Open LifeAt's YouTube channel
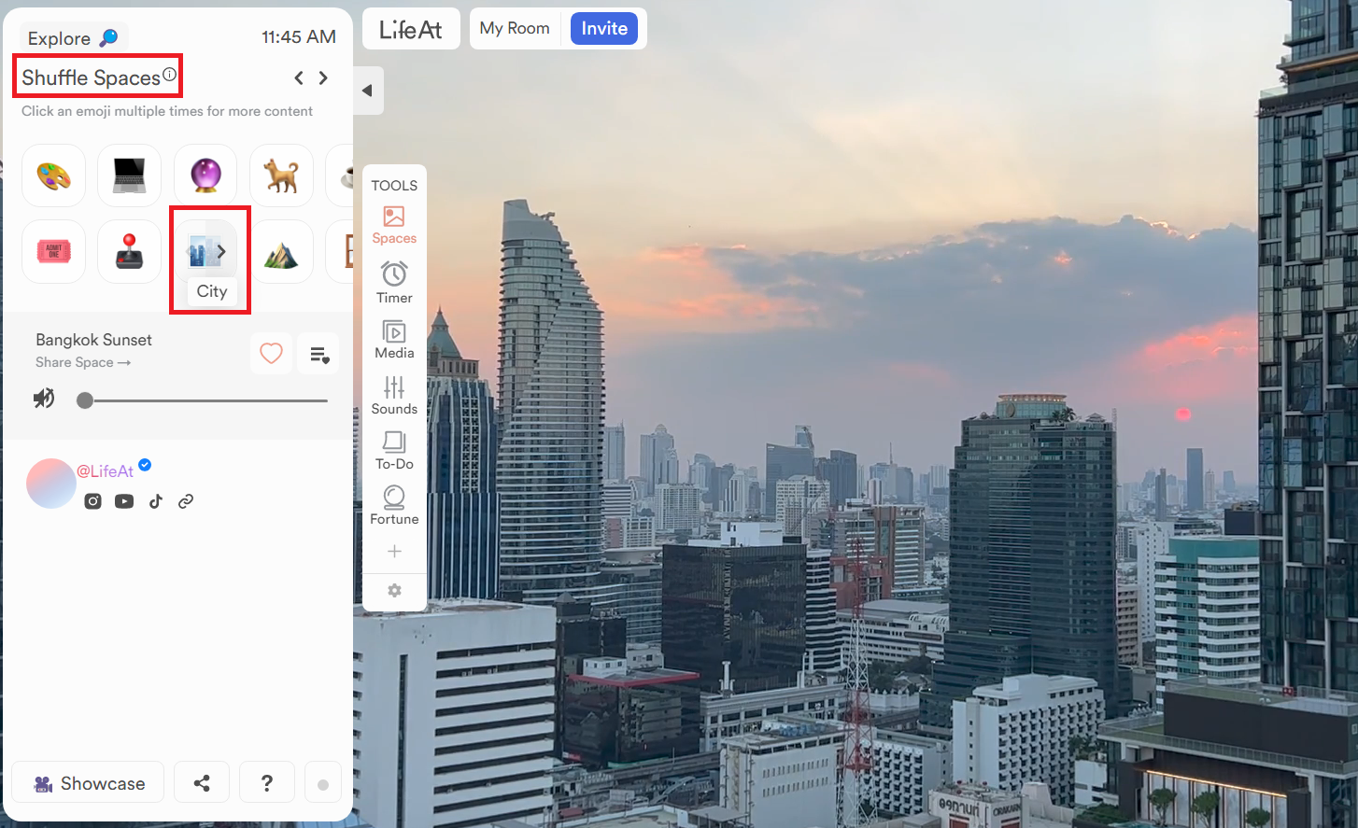 [x=123, y=500]
